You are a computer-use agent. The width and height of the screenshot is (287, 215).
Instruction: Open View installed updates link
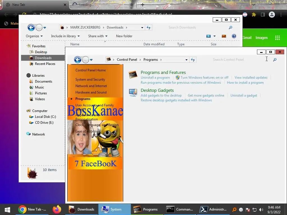(x=251, y=78)
